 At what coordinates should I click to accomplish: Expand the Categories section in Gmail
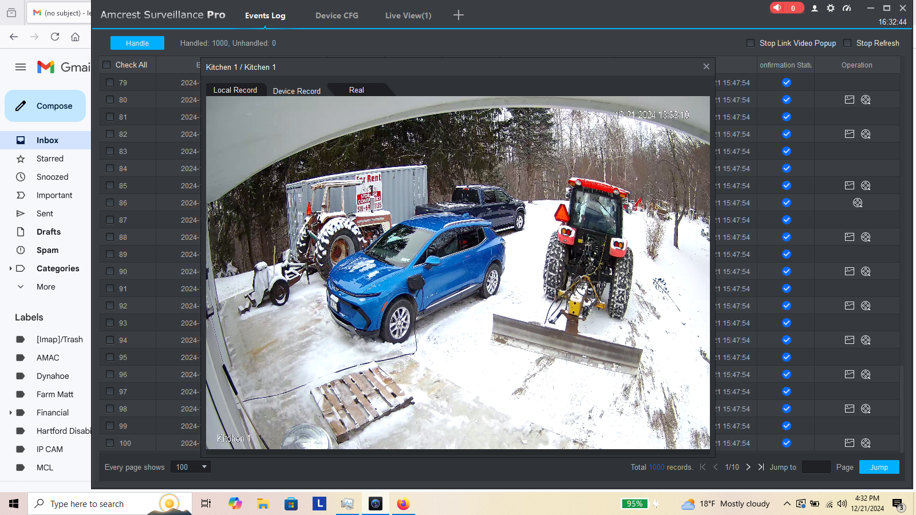tap(11, 268)
